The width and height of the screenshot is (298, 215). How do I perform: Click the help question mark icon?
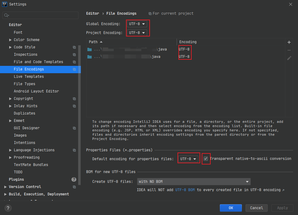[8, 208]
